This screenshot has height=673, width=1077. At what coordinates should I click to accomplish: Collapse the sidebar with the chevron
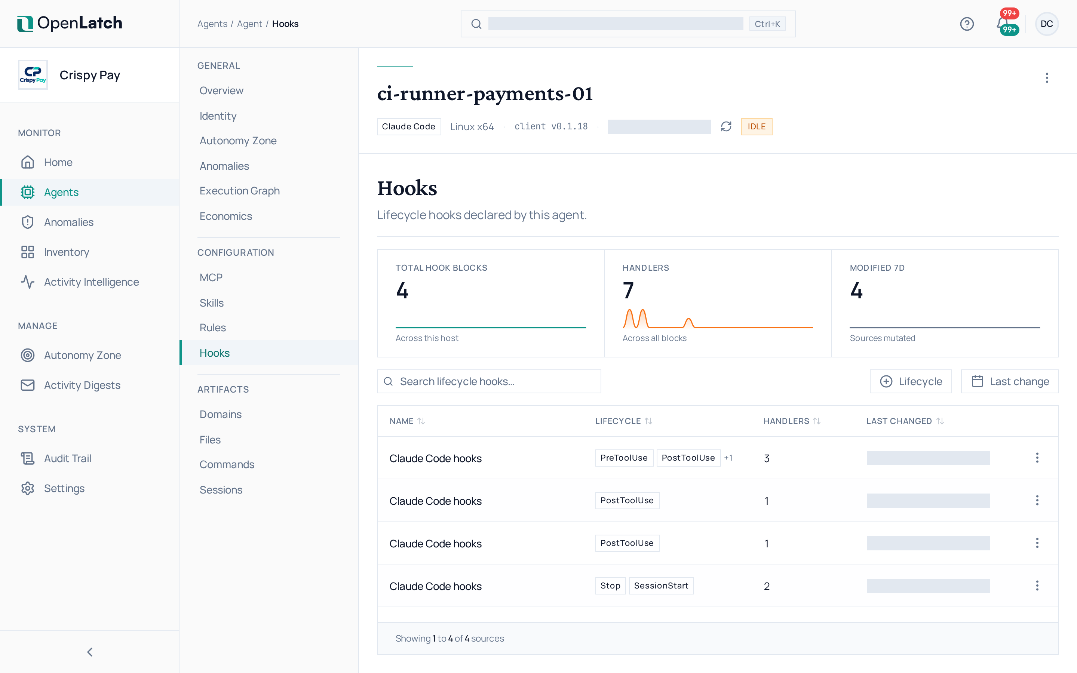pyautogui.click(x=90, y=652)
